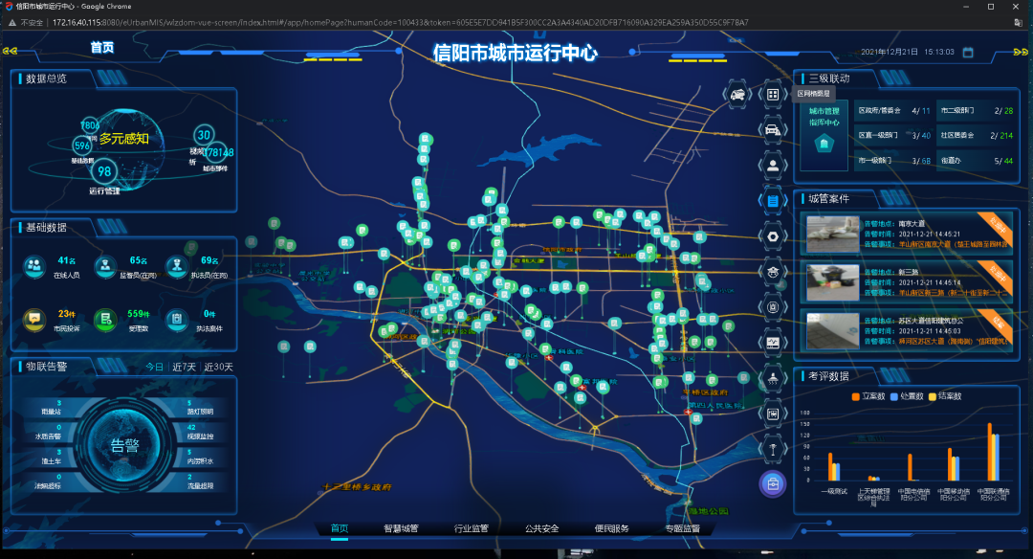Click the left double-arrow collapse icon
Viewport: 1033px width, 559px height.
click(10, 51)
